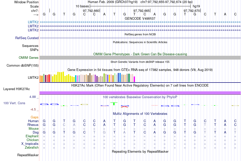Click the gray A base in Rhesus row
This screenshot has height=161, width=241.
(74, 125)
